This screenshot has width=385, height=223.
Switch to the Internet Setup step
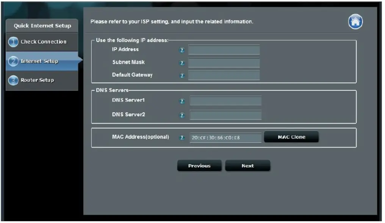click(x=40, y=61)
